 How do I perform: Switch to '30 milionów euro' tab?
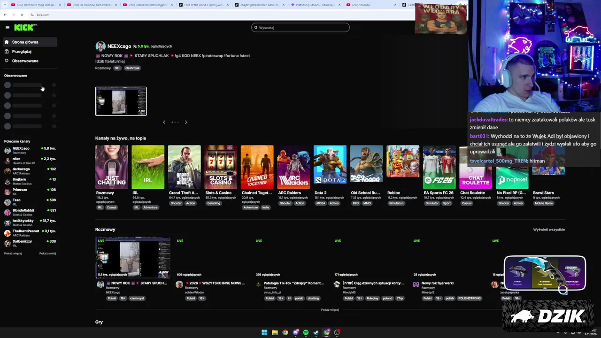coord(92,5)
